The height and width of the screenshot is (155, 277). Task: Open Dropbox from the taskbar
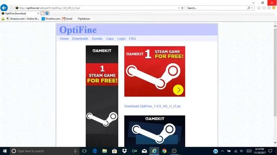tap(124, 151)
